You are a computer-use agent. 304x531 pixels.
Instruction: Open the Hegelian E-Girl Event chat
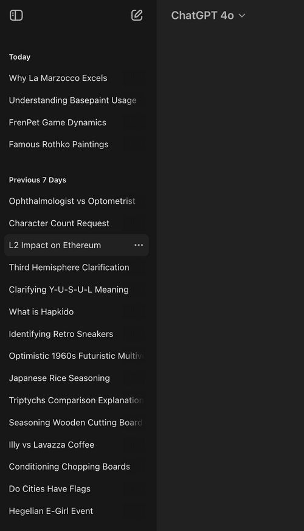(x=77, y=511)
